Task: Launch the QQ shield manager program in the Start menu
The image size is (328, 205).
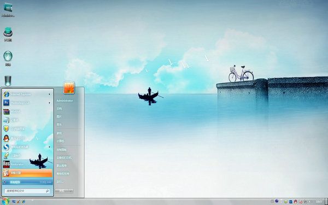Action: [x=27, y=129]
